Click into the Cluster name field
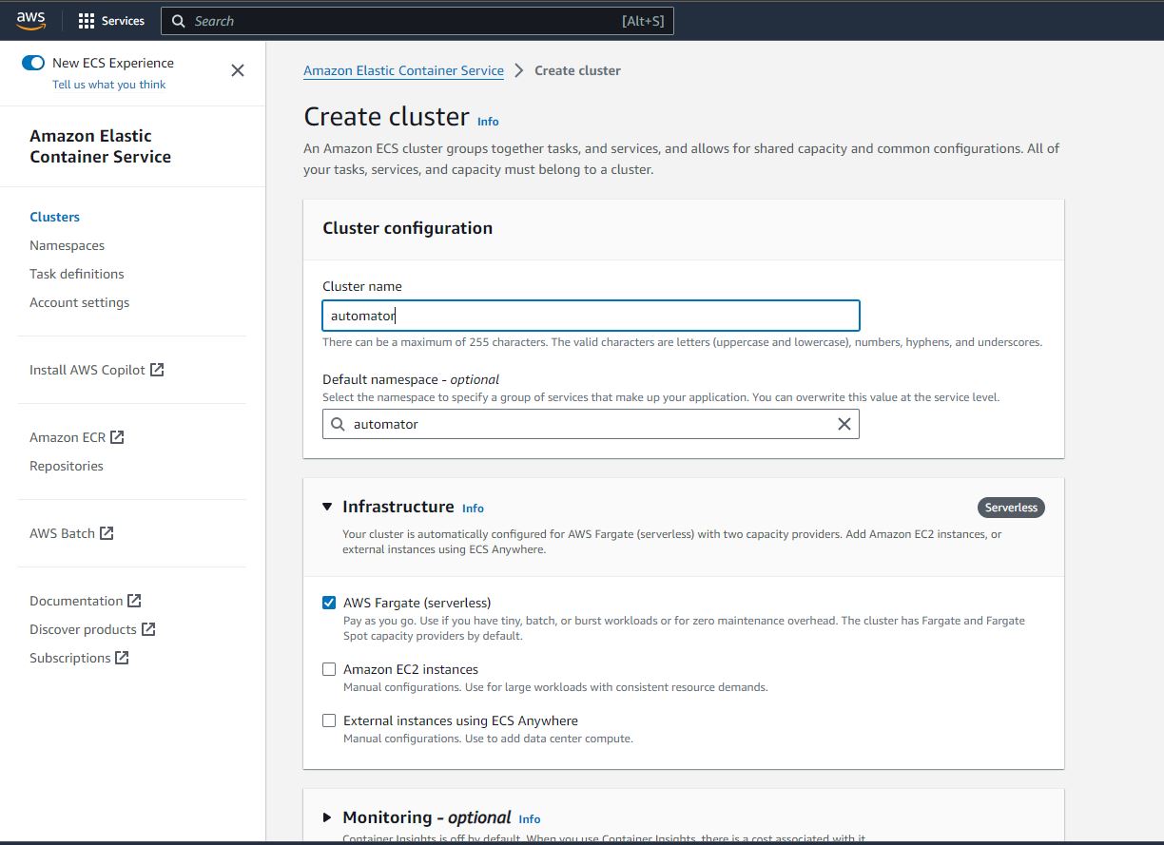 pyautogui.click(x=590, y=316)
